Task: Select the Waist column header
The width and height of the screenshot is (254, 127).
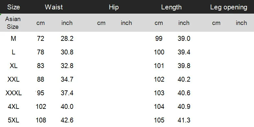Action: click(54, 7)
